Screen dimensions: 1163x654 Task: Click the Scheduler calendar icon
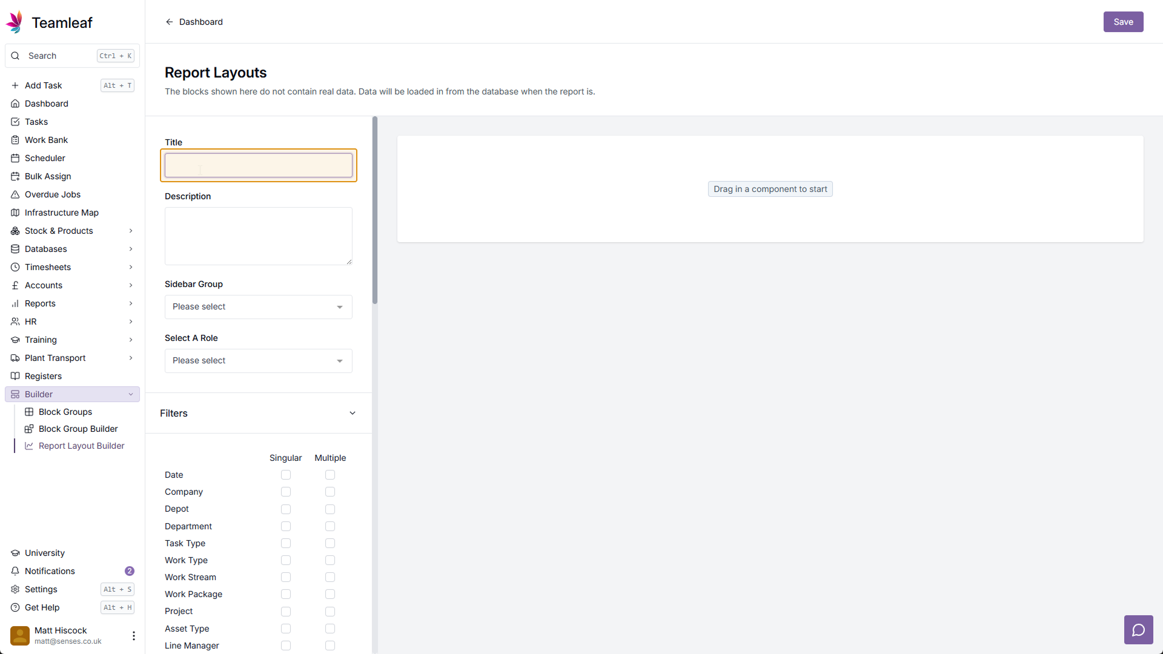click(x=15, y=158)
